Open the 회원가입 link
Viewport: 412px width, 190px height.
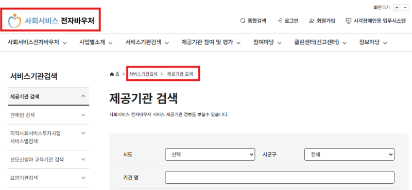(322, 21)
